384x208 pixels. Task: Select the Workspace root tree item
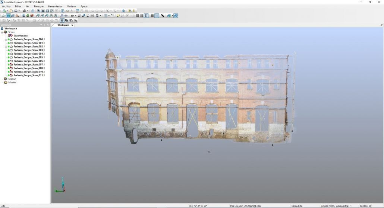pyautogui.click(x=10, y=29)
